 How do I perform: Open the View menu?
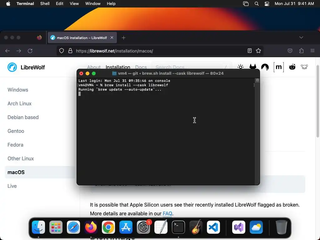(x=74, y=4)
